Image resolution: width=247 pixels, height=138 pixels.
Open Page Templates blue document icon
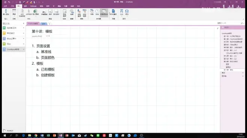113,12
